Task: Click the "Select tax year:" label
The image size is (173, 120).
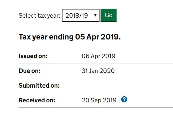Action: click(39, 16)
